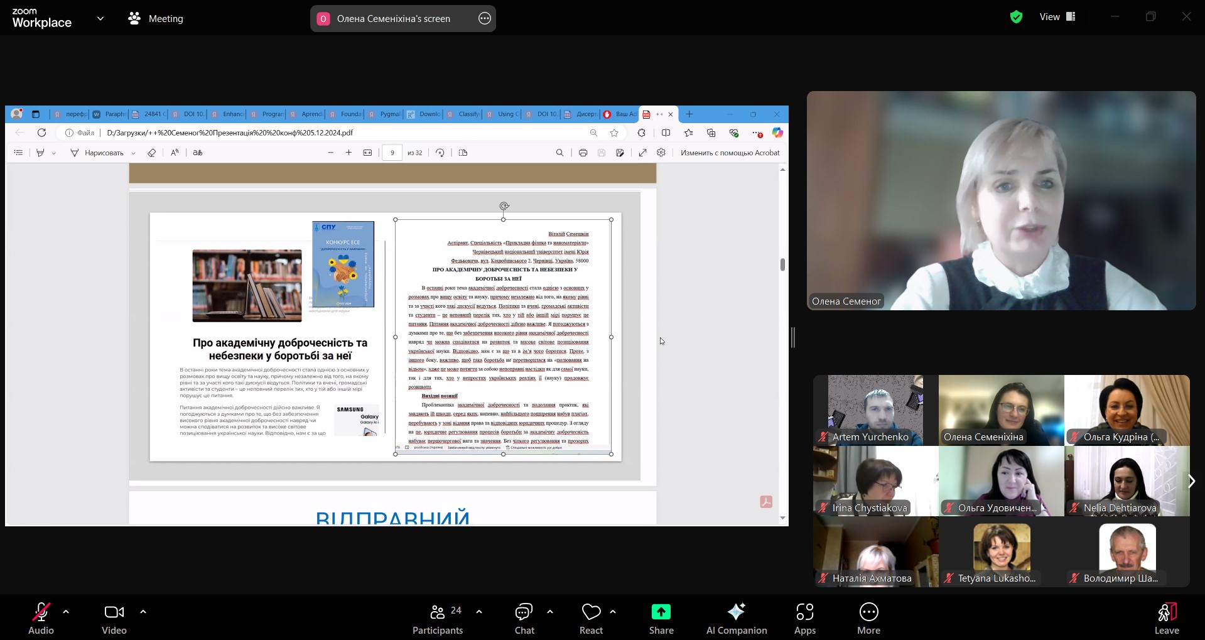Viewport: 1205px width, 640px height.
Task: Click the PDF table of contents icon
Action: [x=18, y=153]
